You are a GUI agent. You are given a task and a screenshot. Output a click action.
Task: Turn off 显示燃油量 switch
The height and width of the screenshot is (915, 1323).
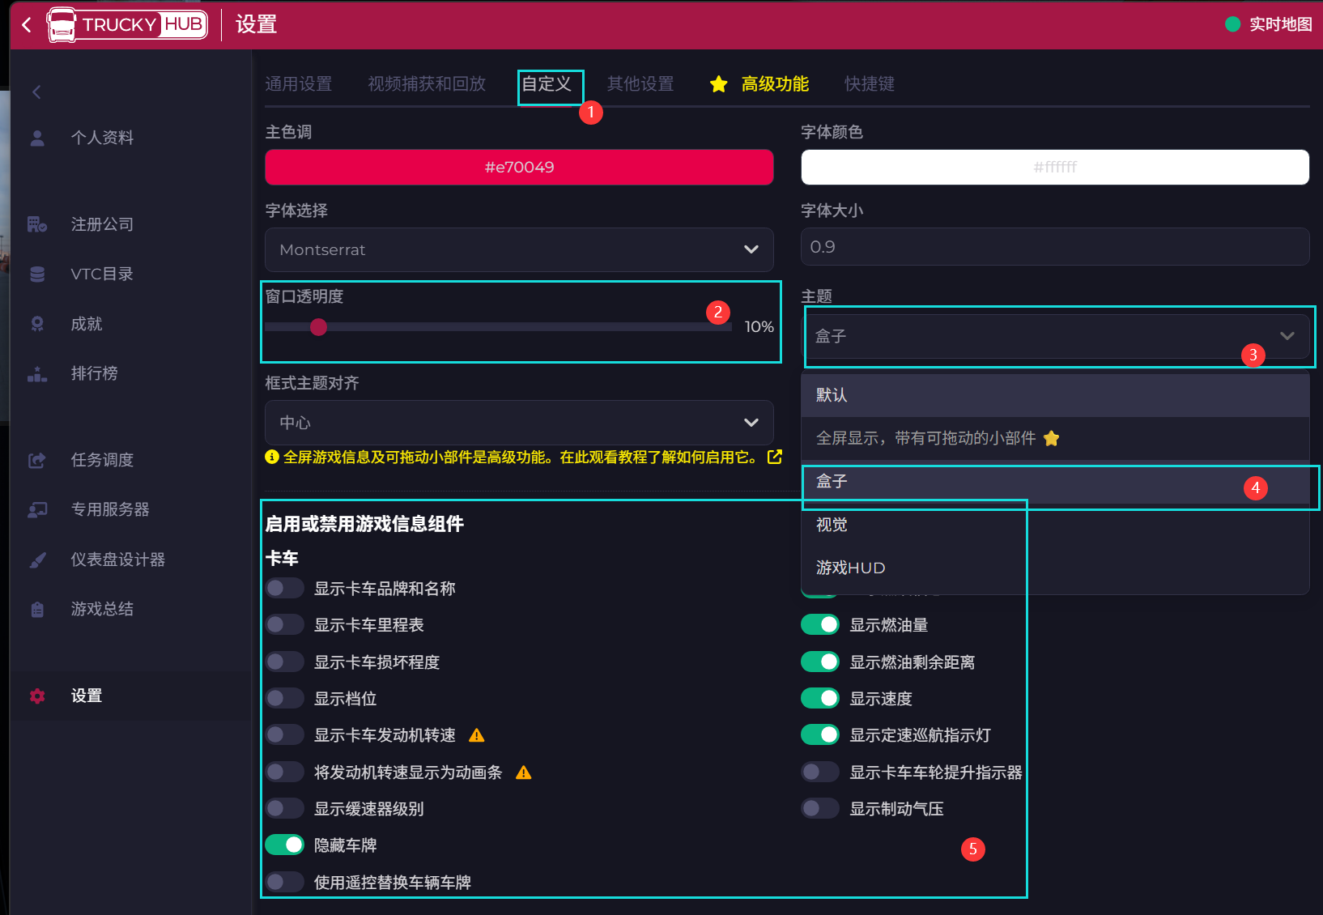(x=820, y=625)
